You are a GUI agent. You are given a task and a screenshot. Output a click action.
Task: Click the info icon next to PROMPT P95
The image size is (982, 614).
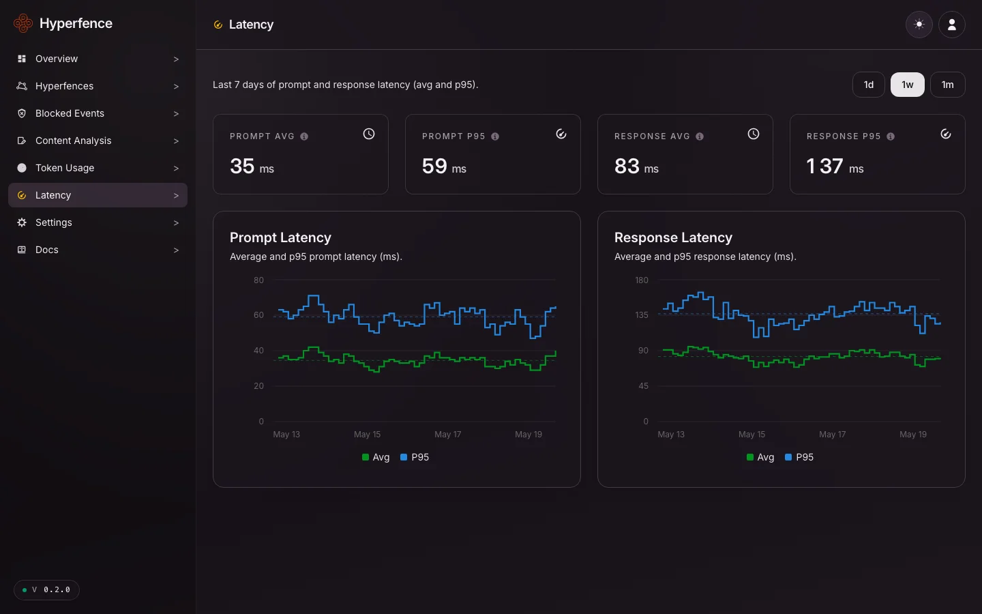pos(495,136)
